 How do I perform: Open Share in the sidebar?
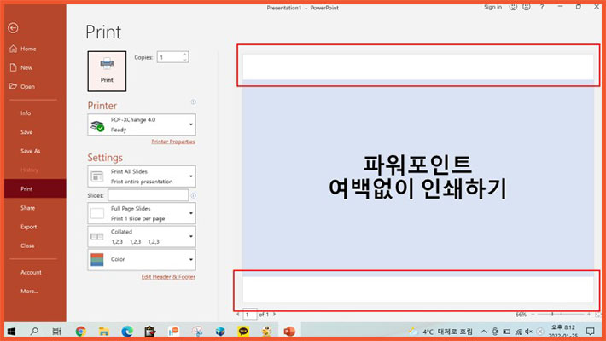pyautogui.click(x=27, y=208)
